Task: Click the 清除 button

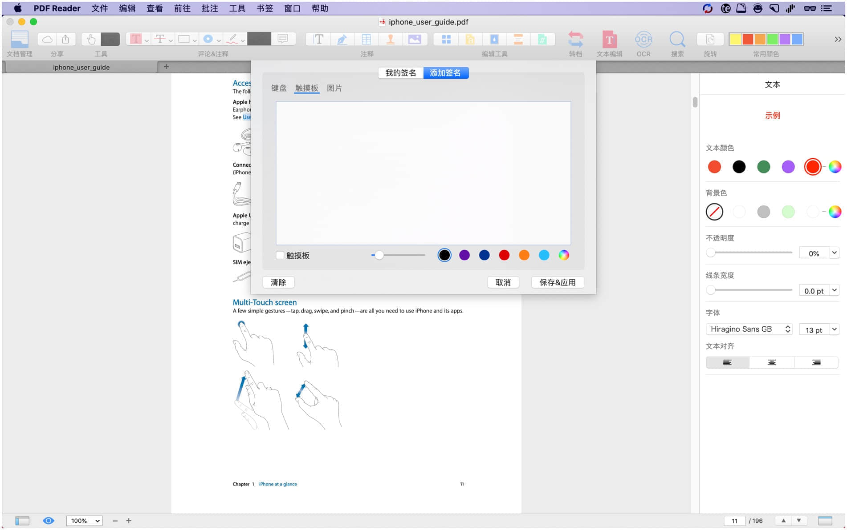Action: click(x=278, y=282)
